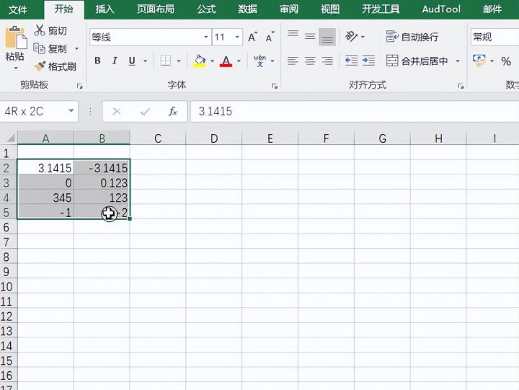519x390 pixels.
Task: Cancel formula entry with X
Action: point(117,112)
